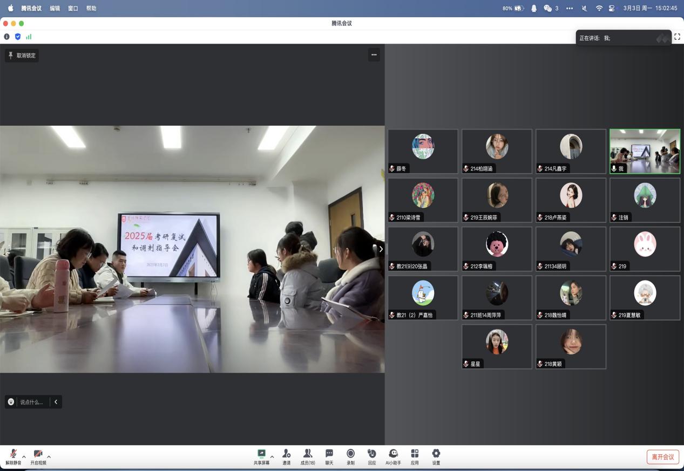The image size is (684, 471).
Task: Click the 共享屏幕 share screen icon
Action: point(261,454)
